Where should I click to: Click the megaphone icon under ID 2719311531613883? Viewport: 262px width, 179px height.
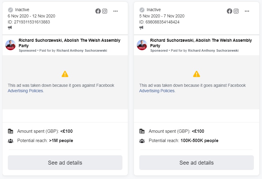[10, 28]
